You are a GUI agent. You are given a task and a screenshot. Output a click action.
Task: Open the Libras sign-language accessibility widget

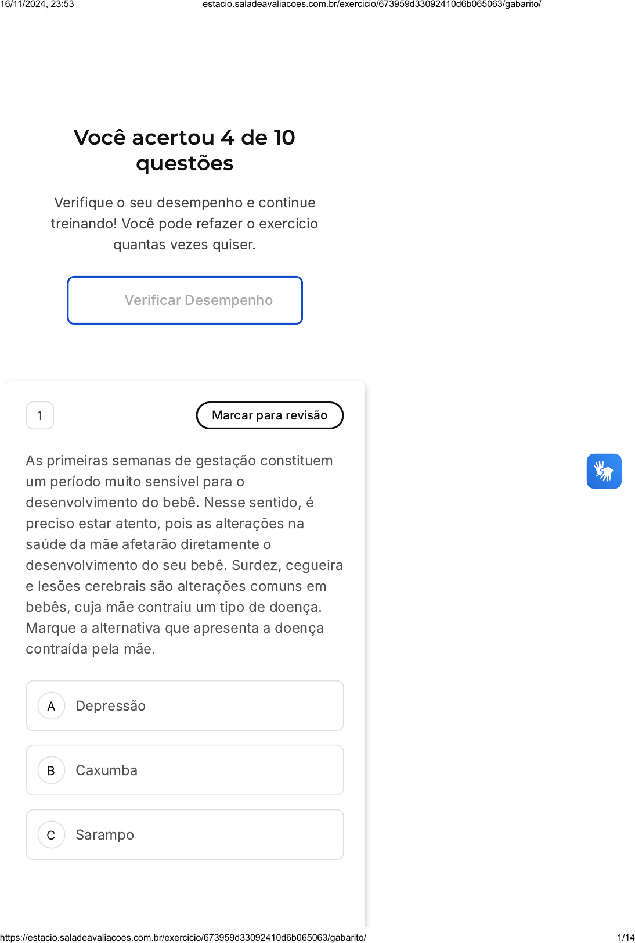click(604, 471)
